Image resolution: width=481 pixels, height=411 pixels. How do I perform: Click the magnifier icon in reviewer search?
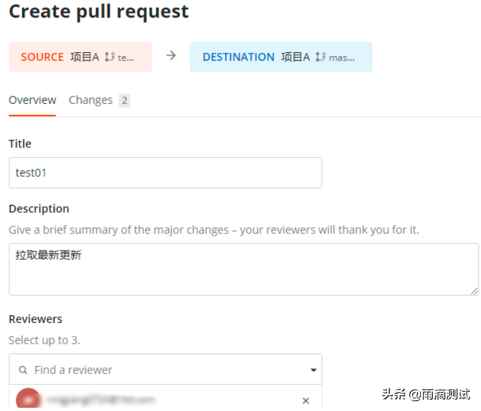(x=23, y=370)
